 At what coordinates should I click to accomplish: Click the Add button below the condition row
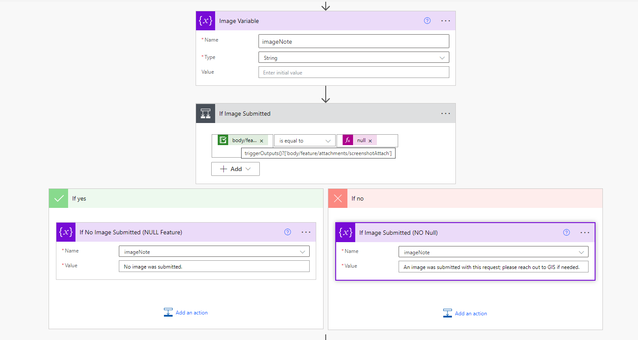point(236,168)
